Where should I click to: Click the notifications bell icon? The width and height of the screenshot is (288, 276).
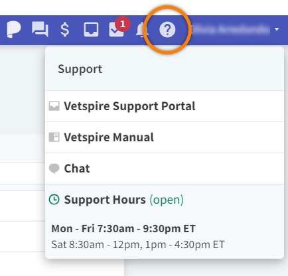[x=141, y=30]
